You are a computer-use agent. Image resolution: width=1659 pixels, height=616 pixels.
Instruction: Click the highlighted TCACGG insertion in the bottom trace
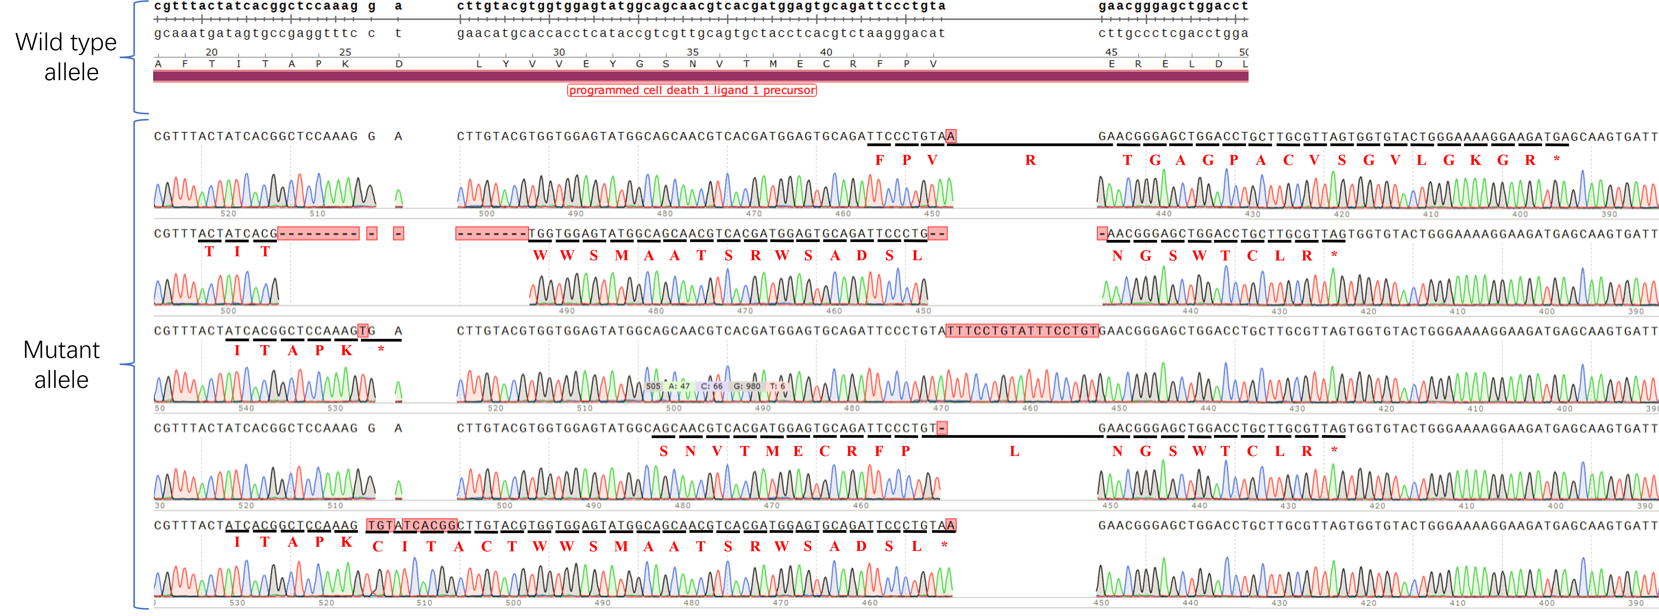coord(429,525)
